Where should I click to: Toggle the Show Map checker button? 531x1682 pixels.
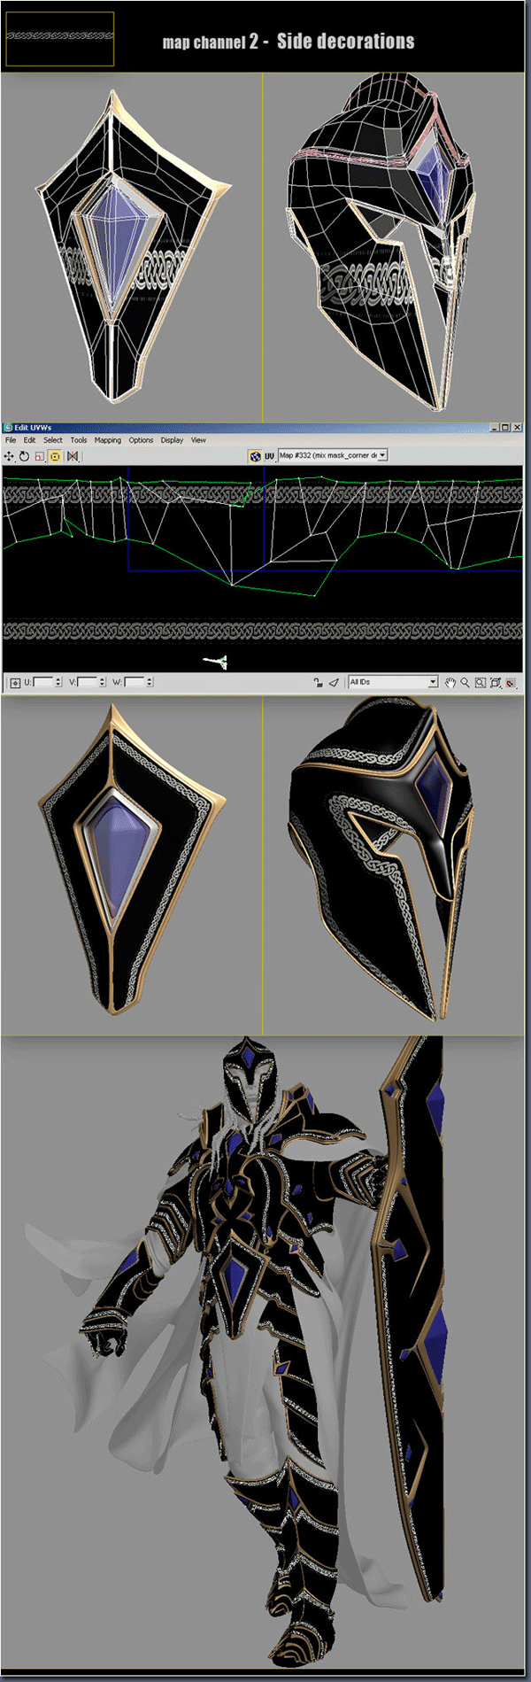click(255, 456)
